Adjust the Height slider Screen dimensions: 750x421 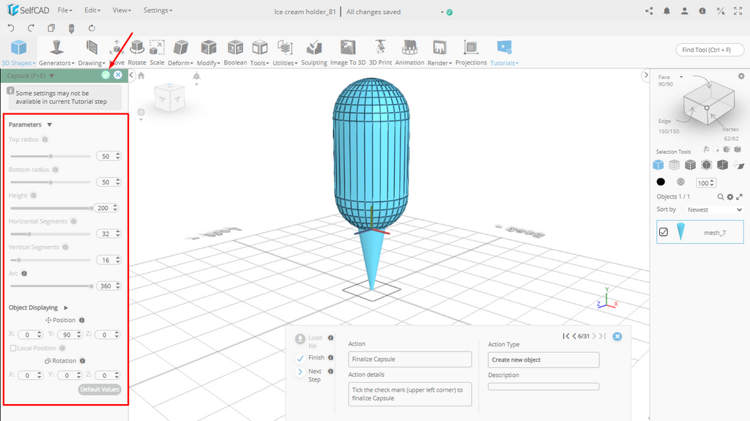pyautogui.click(x=51, y=208)
